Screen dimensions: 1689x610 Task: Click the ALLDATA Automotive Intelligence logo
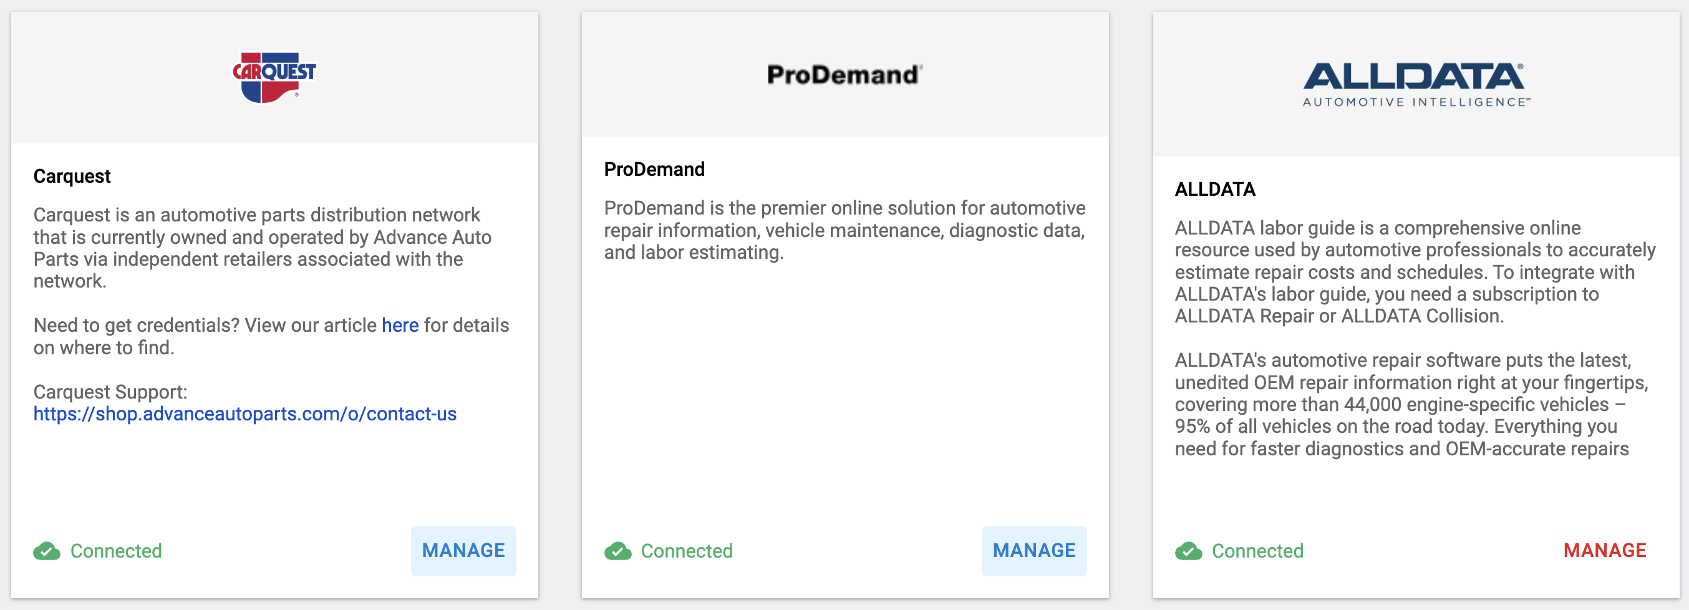point(1416,85)
